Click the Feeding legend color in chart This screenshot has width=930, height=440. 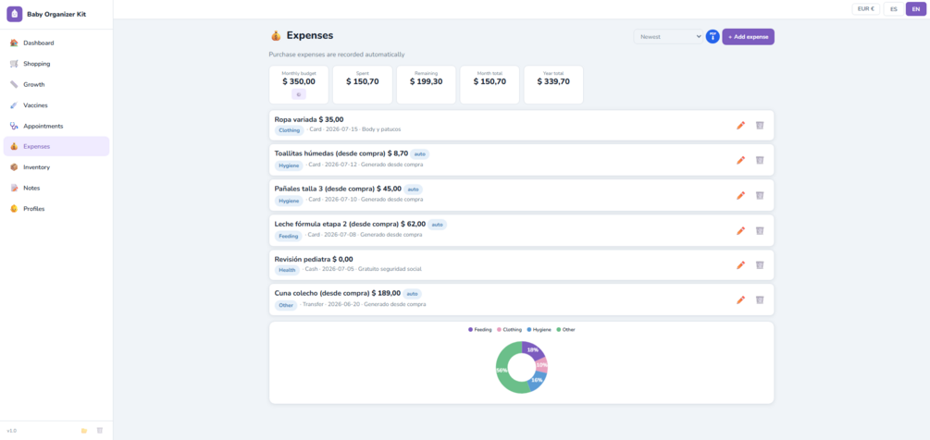[471, 329]
